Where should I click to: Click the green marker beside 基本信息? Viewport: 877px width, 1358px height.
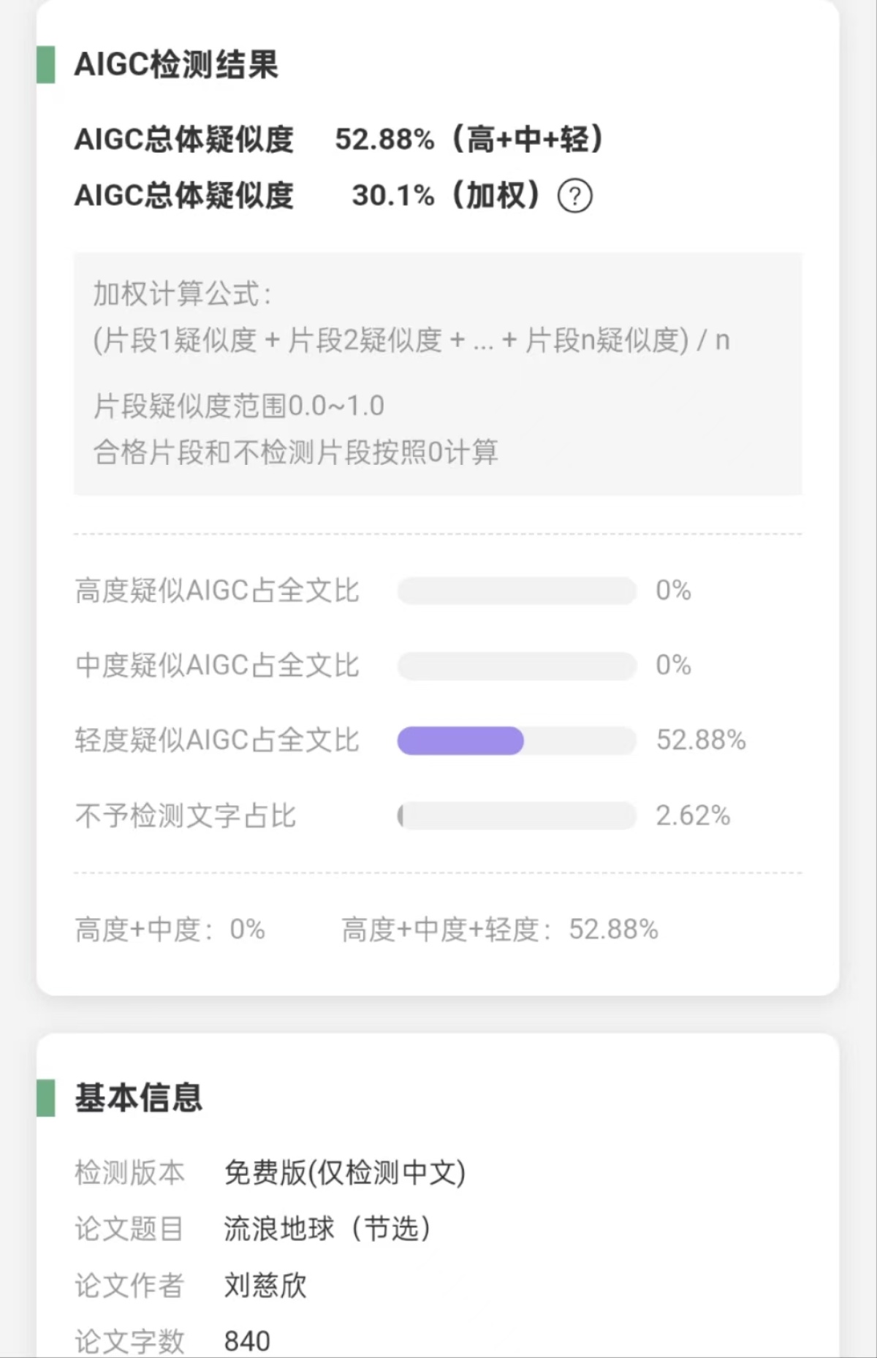[x=46, y=1098]
